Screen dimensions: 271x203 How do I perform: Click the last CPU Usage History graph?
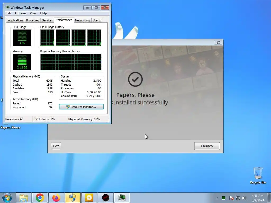[94, 38]
